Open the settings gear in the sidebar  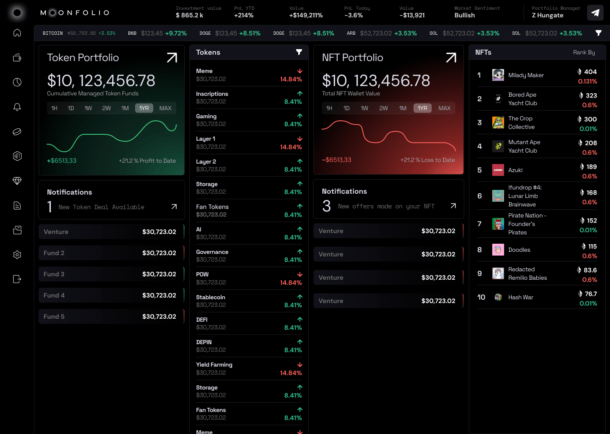click(17, 255)
